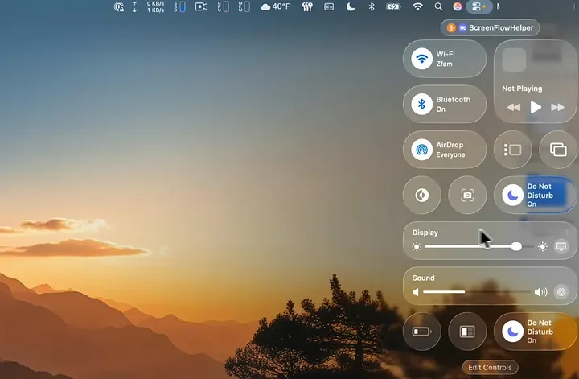579x379 pixels.
Task: Click the window tiling layout control
Action: 467,332
